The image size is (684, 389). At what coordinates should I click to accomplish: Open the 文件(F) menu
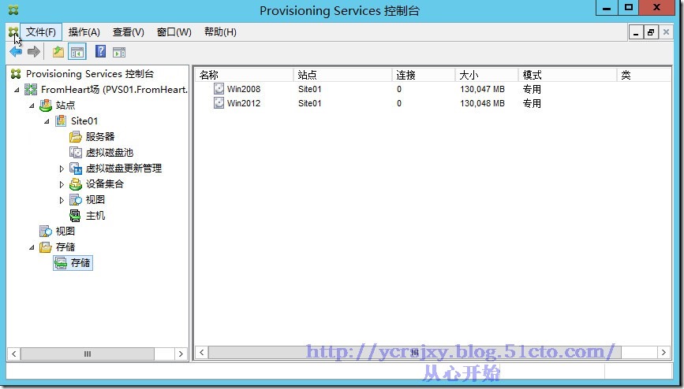pos(41,32)
